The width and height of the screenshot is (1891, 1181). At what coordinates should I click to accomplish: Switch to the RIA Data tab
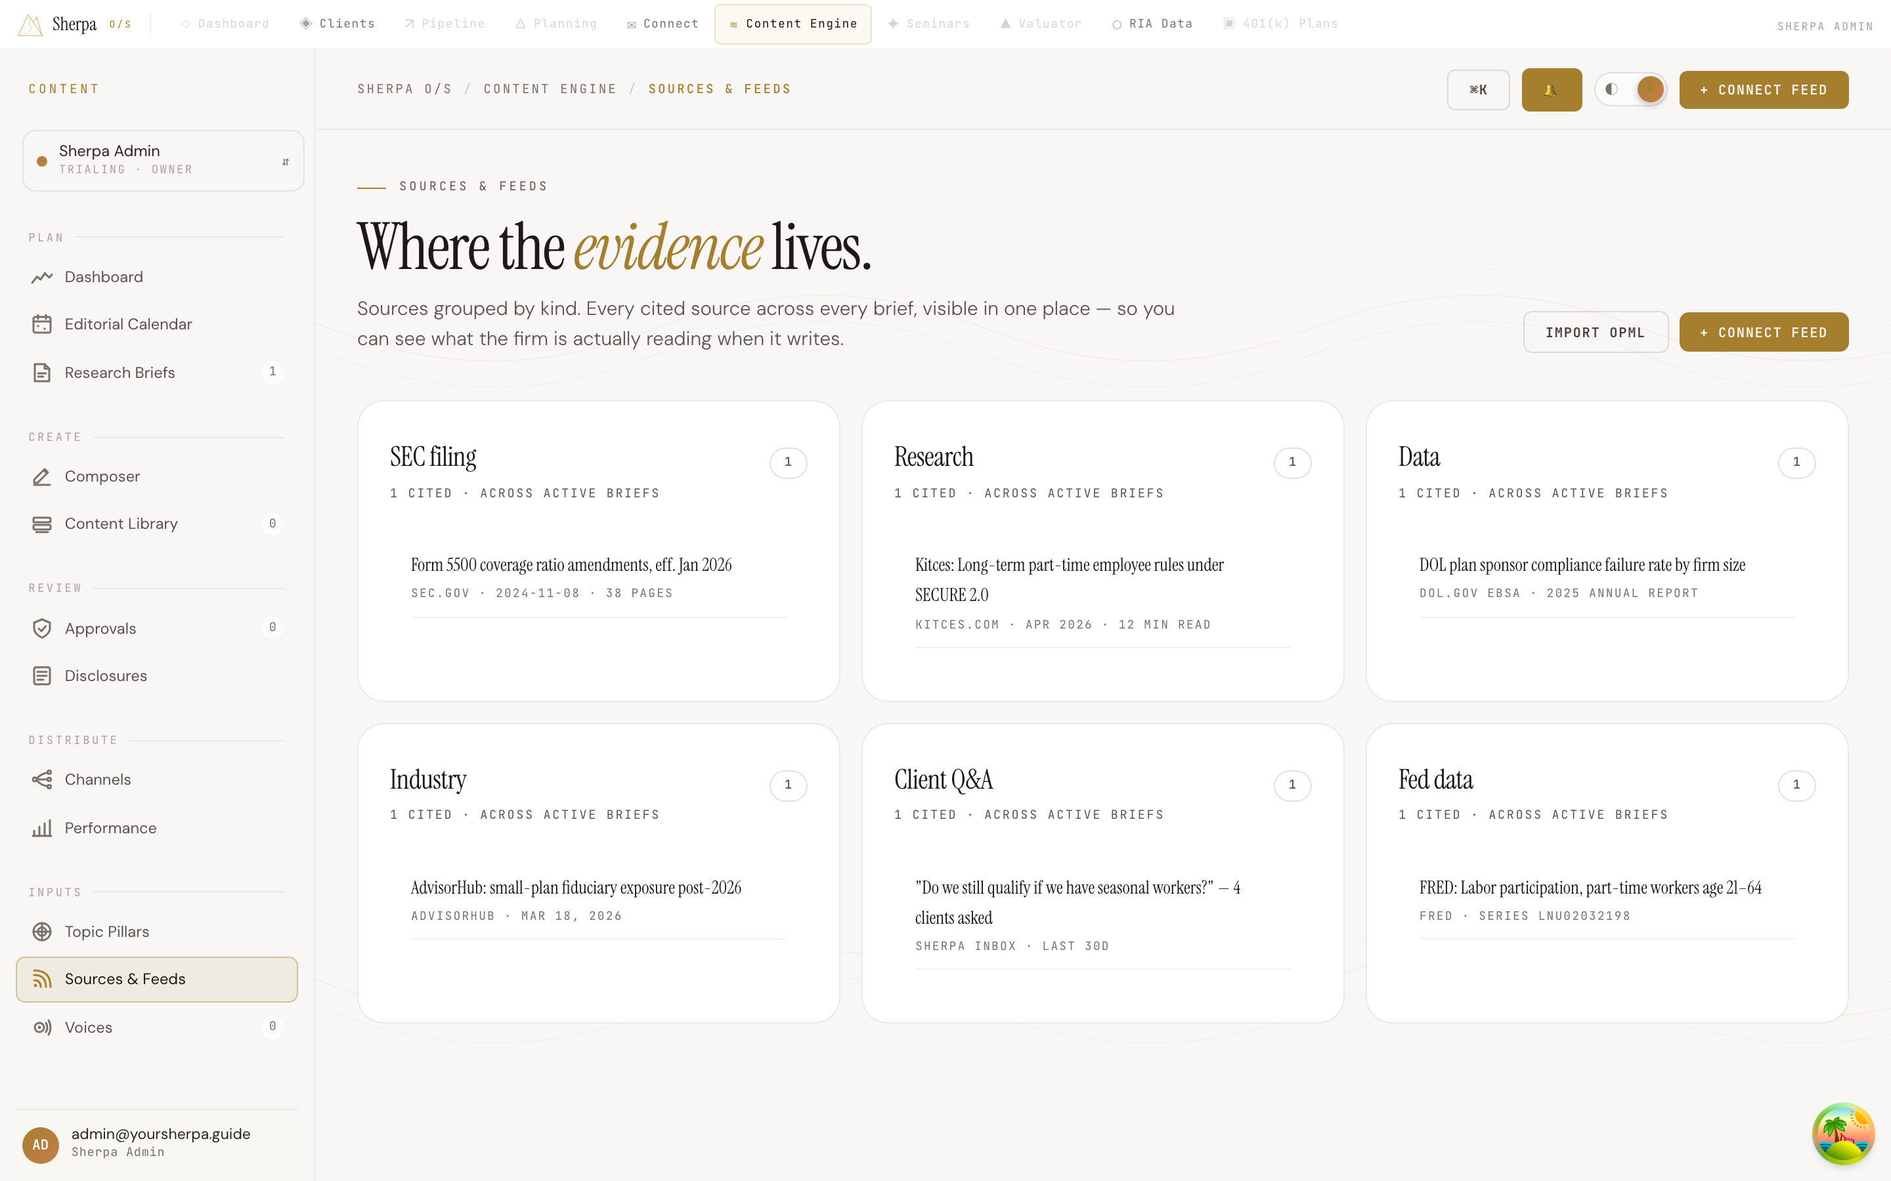(1152, 24)
